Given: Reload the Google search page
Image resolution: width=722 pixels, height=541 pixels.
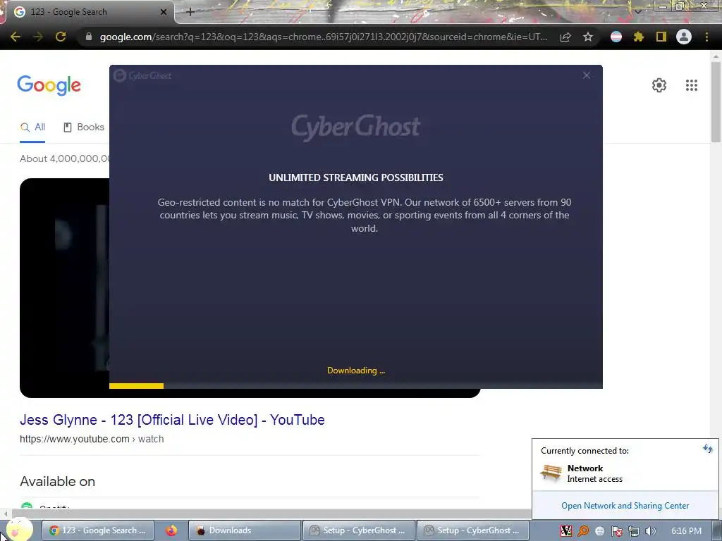Looking at the screenshot, I should tap(61, 37).
